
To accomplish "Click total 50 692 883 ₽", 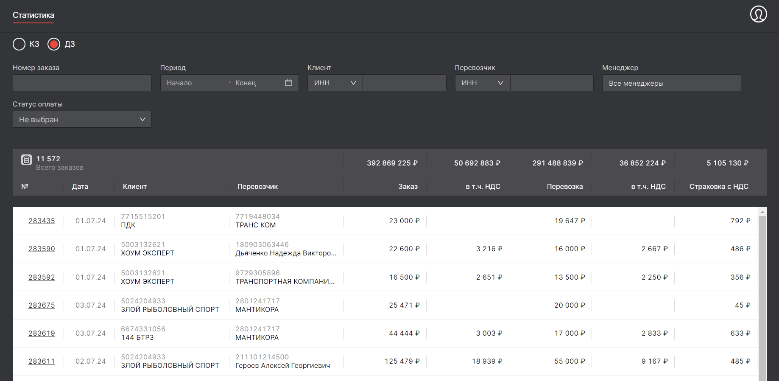I will click(x=477, y=163).
